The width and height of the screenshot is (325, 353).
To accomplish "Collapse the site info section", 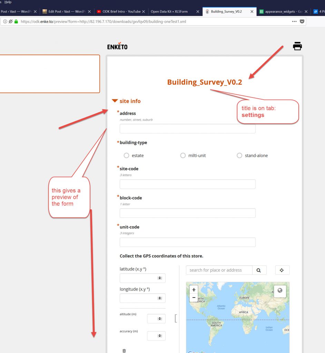I will click(x=115, y=101).
